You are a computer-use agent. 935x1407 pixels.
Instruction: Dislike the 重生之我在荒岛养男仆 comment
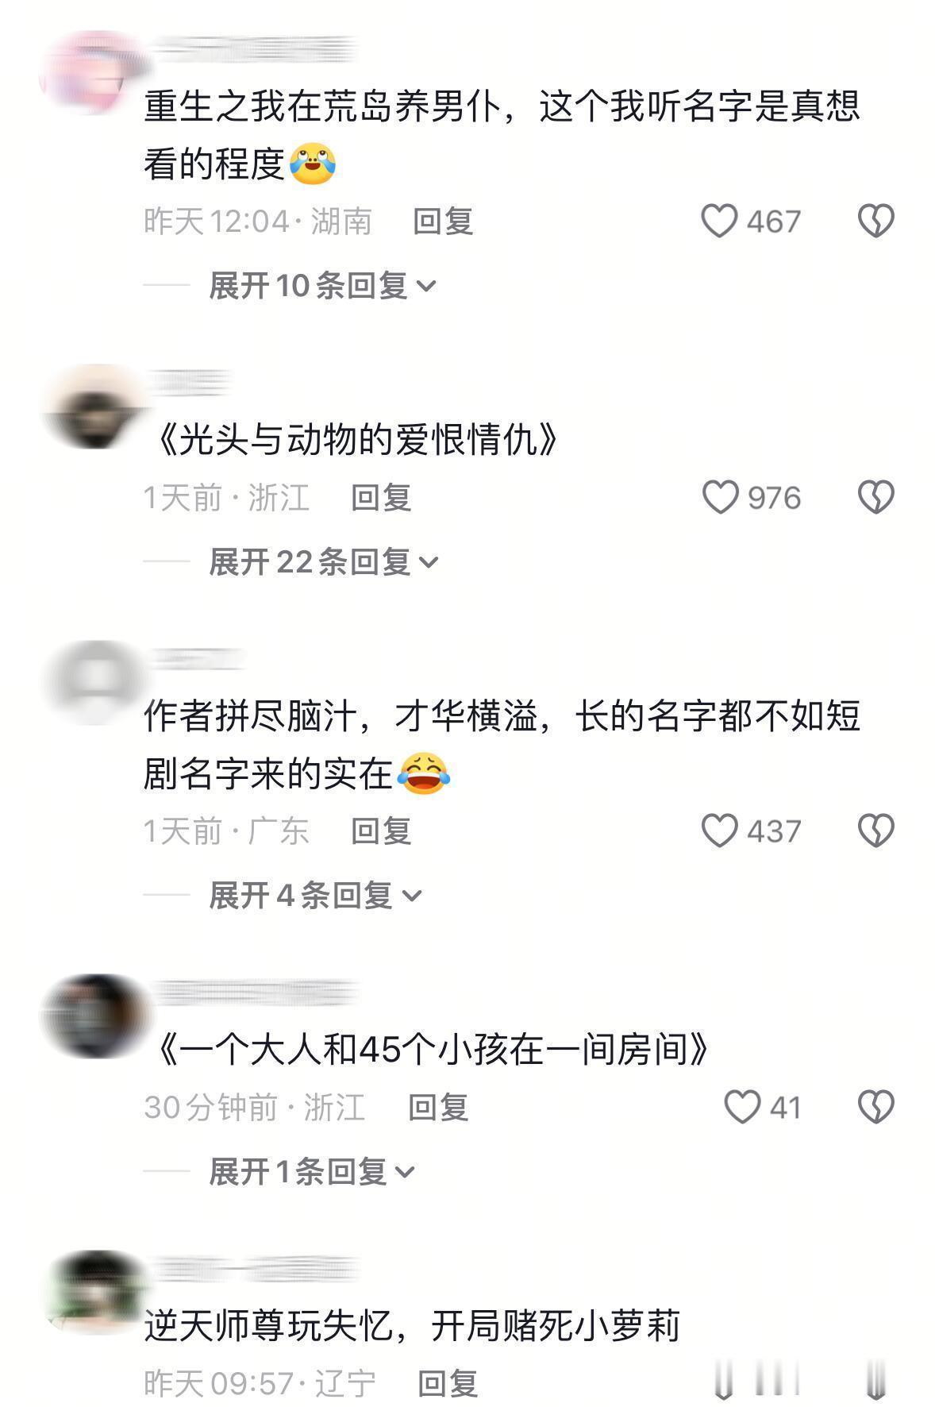click(x=876, y=221)
